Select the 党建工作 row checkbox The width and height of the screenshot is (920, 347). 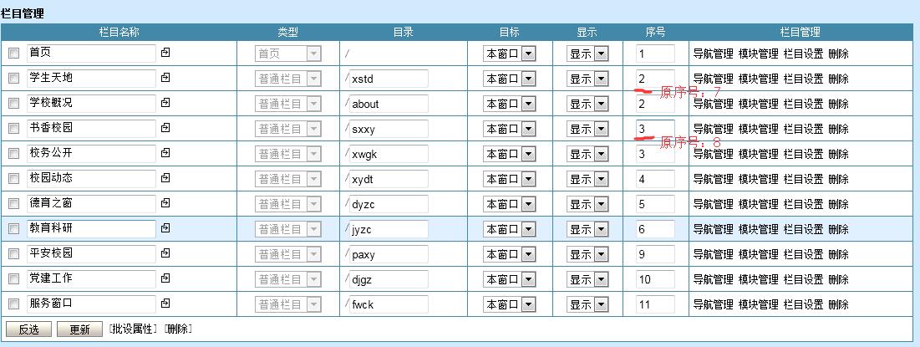[x=13, y=279]
